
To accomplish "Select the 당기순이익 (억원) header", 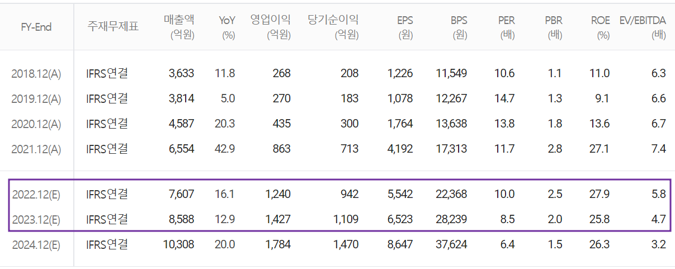I will [333, 27].
